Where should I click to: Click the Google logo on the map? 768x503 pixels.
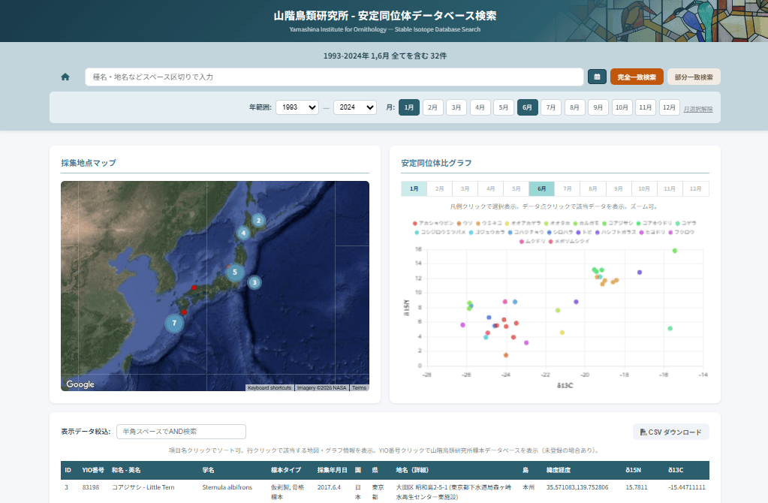(80, 384)
